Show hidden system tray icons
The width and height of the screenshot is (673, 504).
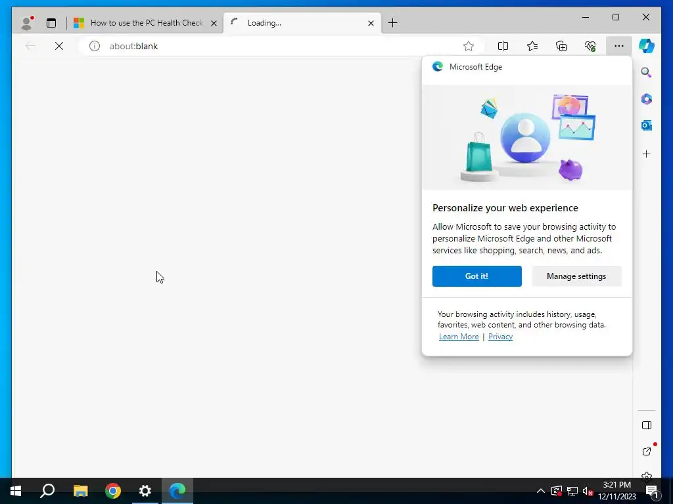(x=541, y=491)
